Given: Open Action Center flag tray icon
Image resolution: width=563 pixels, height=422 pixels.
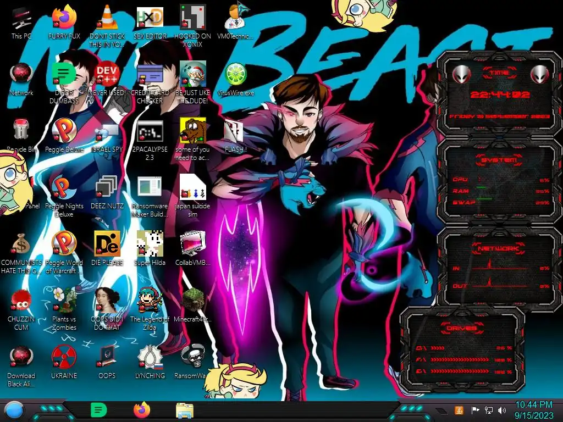Looking at the screenshot, I should (x=475, y=410).
